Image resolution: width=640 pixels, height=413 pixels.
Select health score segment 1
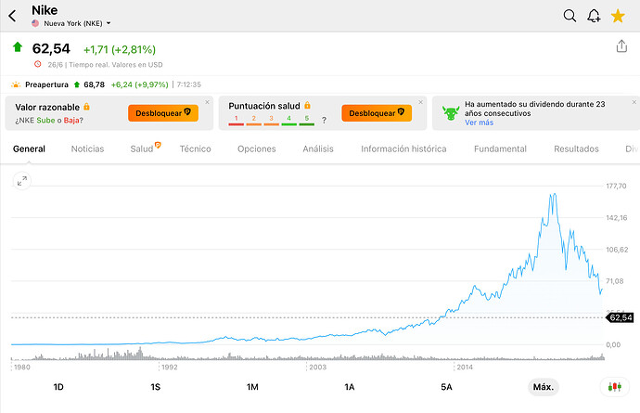(236, 120)
